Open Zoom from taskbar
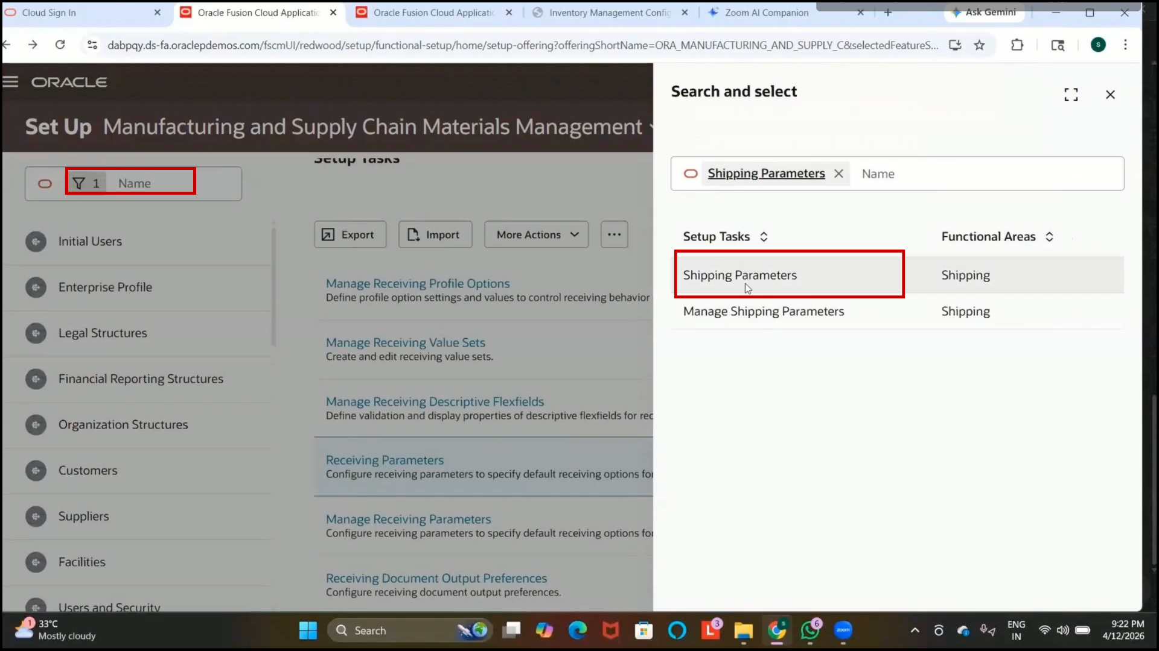This screenshot has width=1159, height=651. 843,631
